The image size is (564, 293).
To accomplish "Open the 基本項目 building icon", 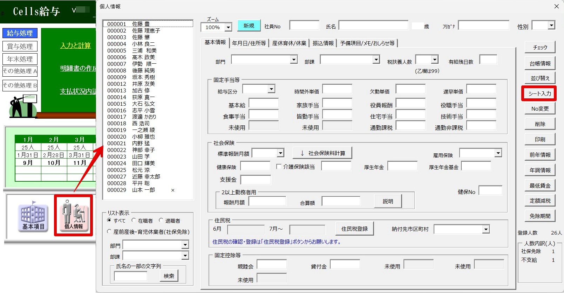I will [33, 216].
